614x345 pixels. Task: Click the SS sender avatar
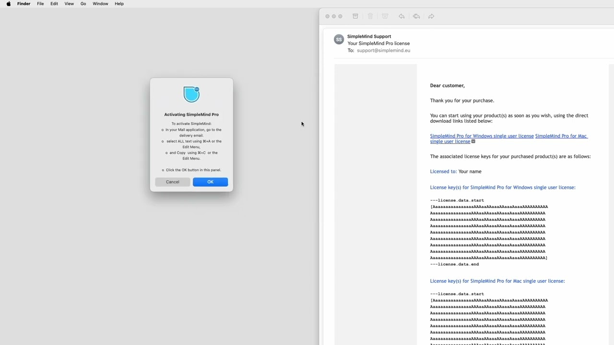(339, 40)
